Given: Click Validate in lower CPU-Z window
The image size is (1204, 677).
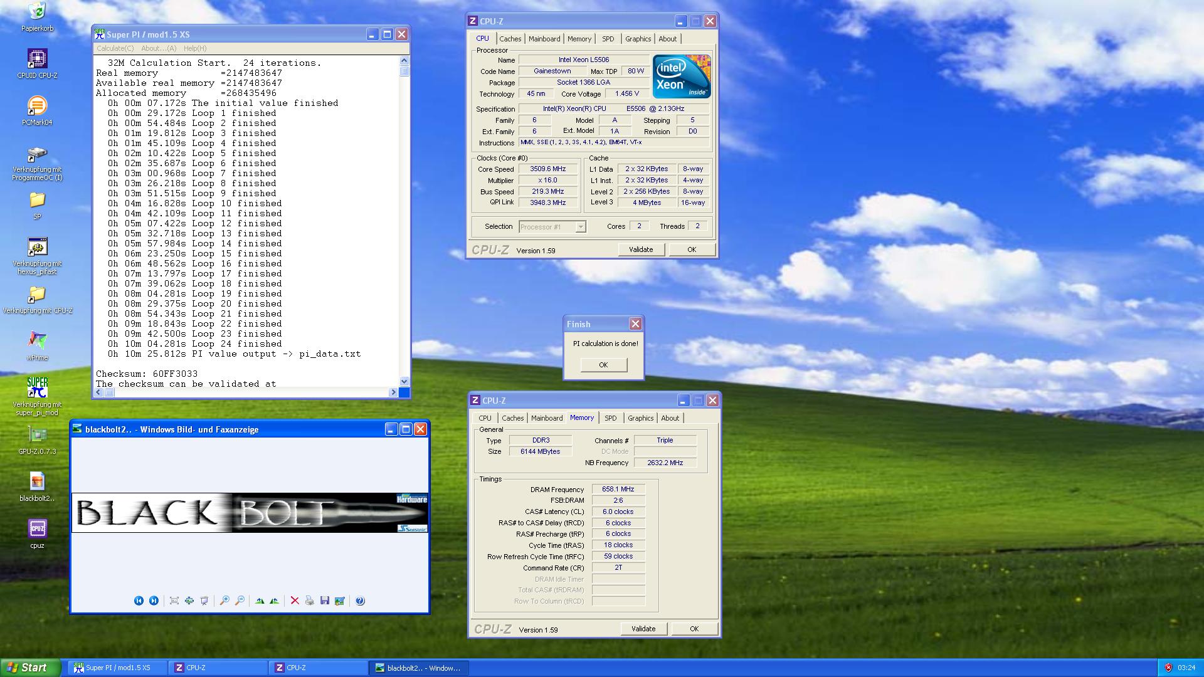Looking at the screenshot, I should 643,629.
